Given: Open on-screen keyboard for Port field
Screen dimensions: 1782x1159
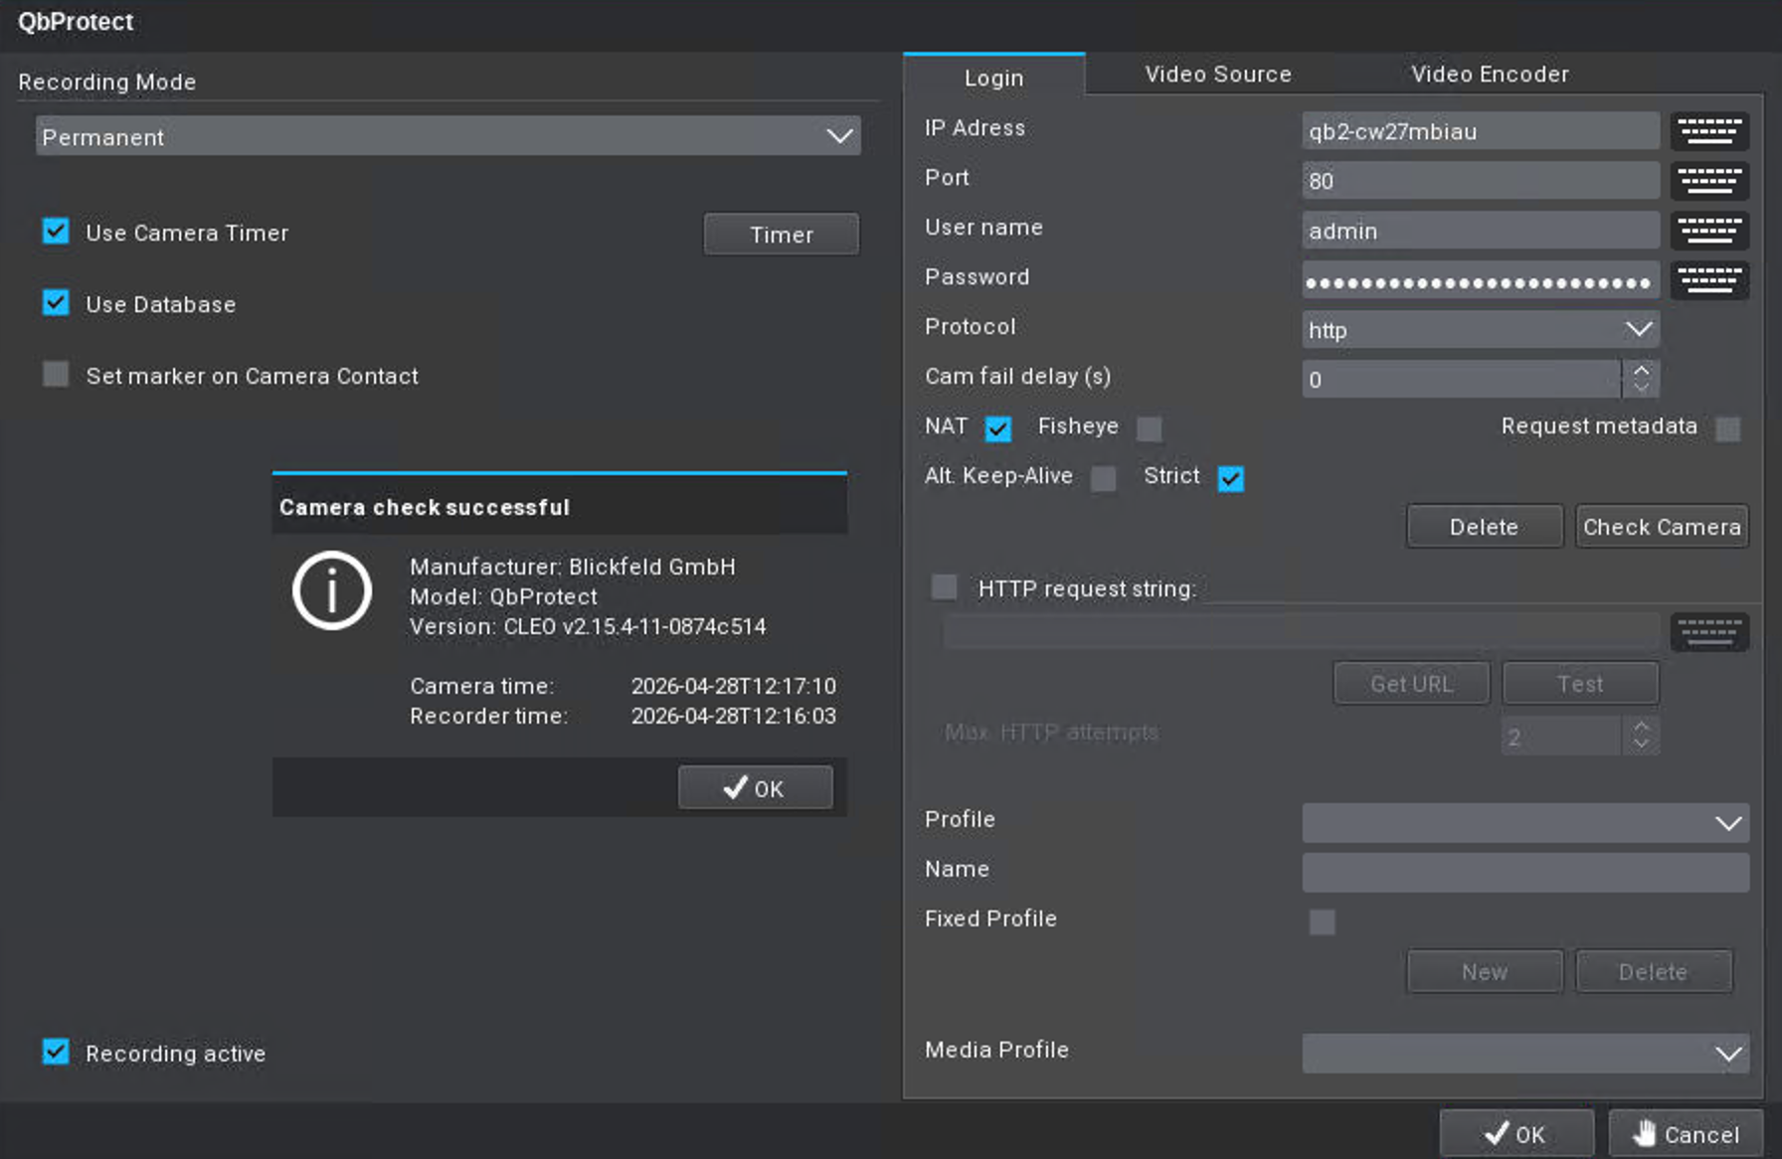Looking at the screenshot, I should [1709, 180].
